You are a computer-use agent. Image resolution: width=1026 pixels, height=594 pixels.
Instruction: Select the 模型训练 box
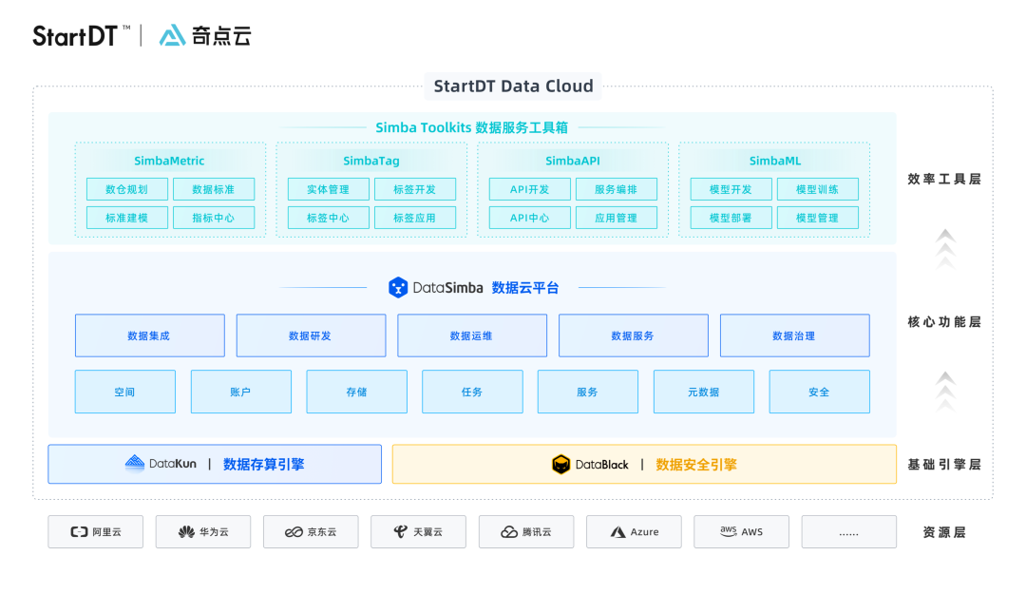(x=818, y=189)
